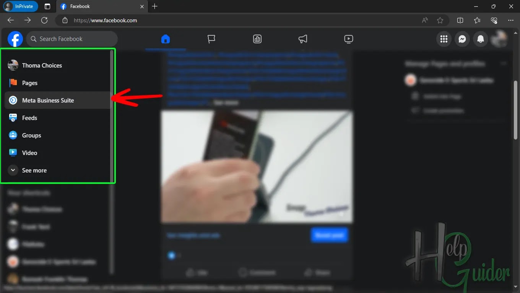Click the browser Back arrow
This screenshot has width=520, height=293.
click(11, 20)
